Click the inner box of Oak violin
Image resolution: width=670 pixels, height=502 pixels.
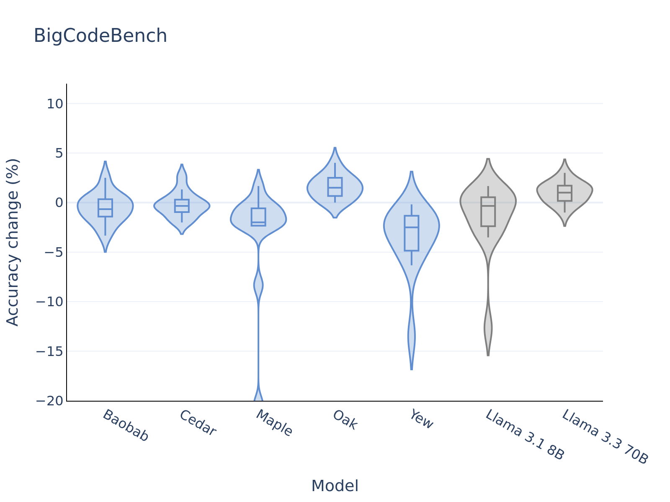335,187
